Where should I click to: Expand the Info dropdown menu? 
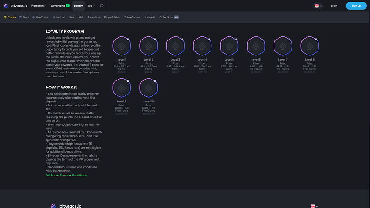[91, 6]
